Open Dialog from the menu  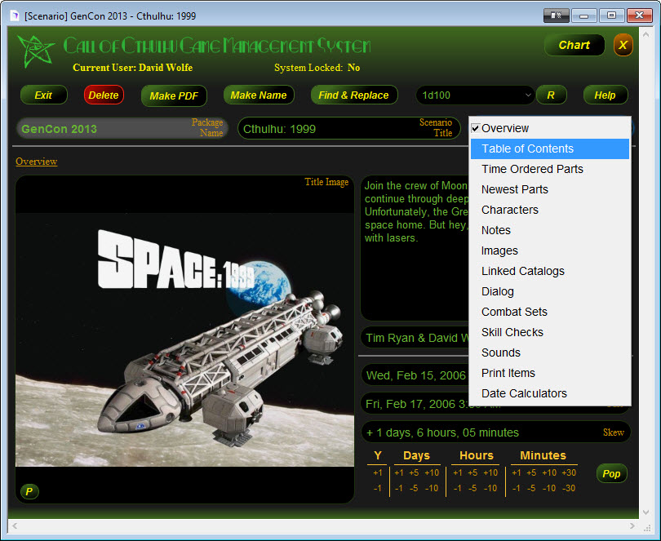(550, 291)
